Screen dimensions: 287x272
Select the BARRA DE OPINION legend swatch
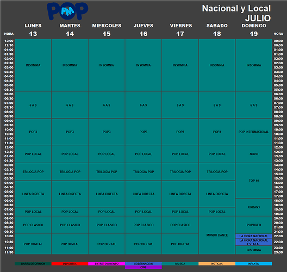33,264
